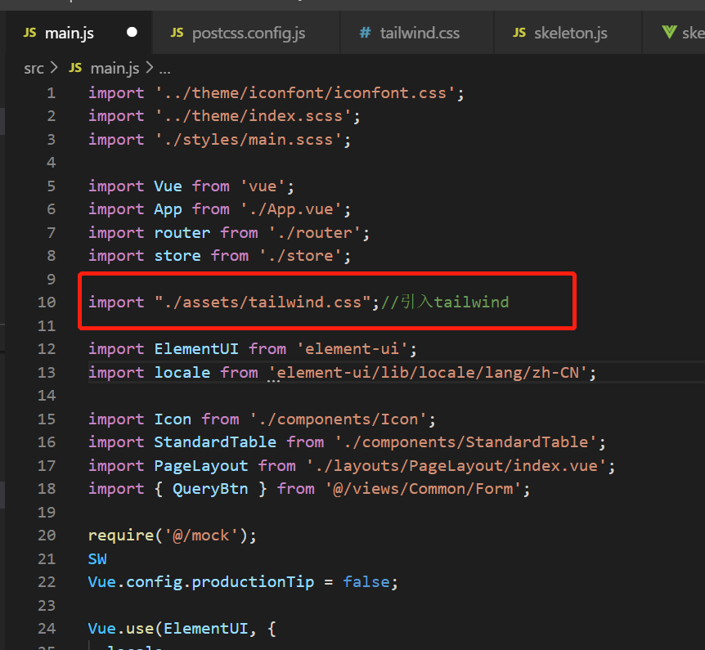Image resolution: width=705 pixels, height=650 pixels.
Task: Click the '@/views/Common/Form' path
Action: coord(423,489)
